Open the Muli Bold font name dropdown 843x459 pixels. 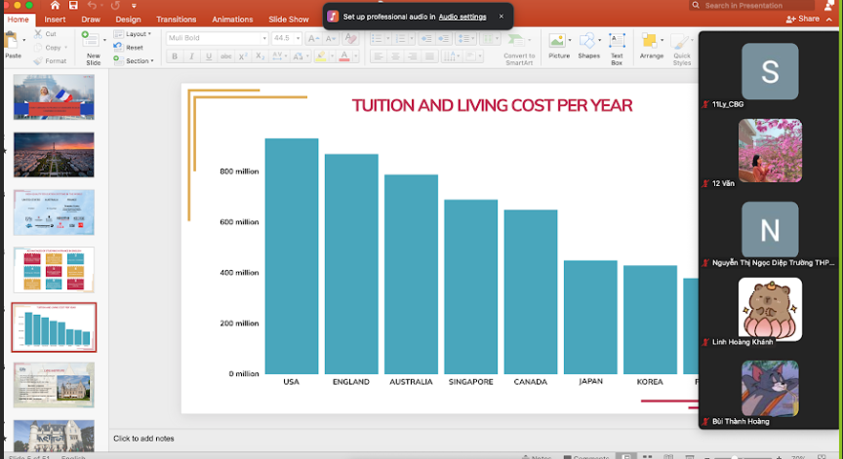point(263,38)
